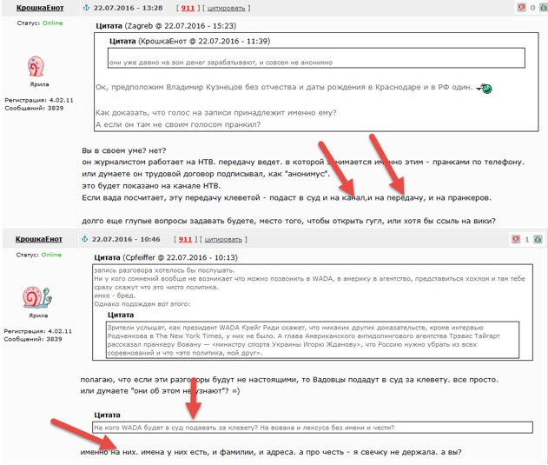
Task: Click 'цитировать' in the 10:46 post
Action: [223, 240]
